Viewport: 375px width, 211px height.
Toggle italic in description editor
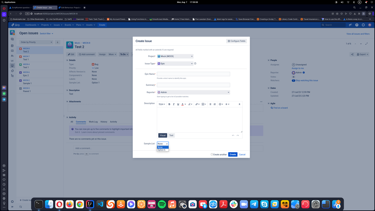pos(174,104)
